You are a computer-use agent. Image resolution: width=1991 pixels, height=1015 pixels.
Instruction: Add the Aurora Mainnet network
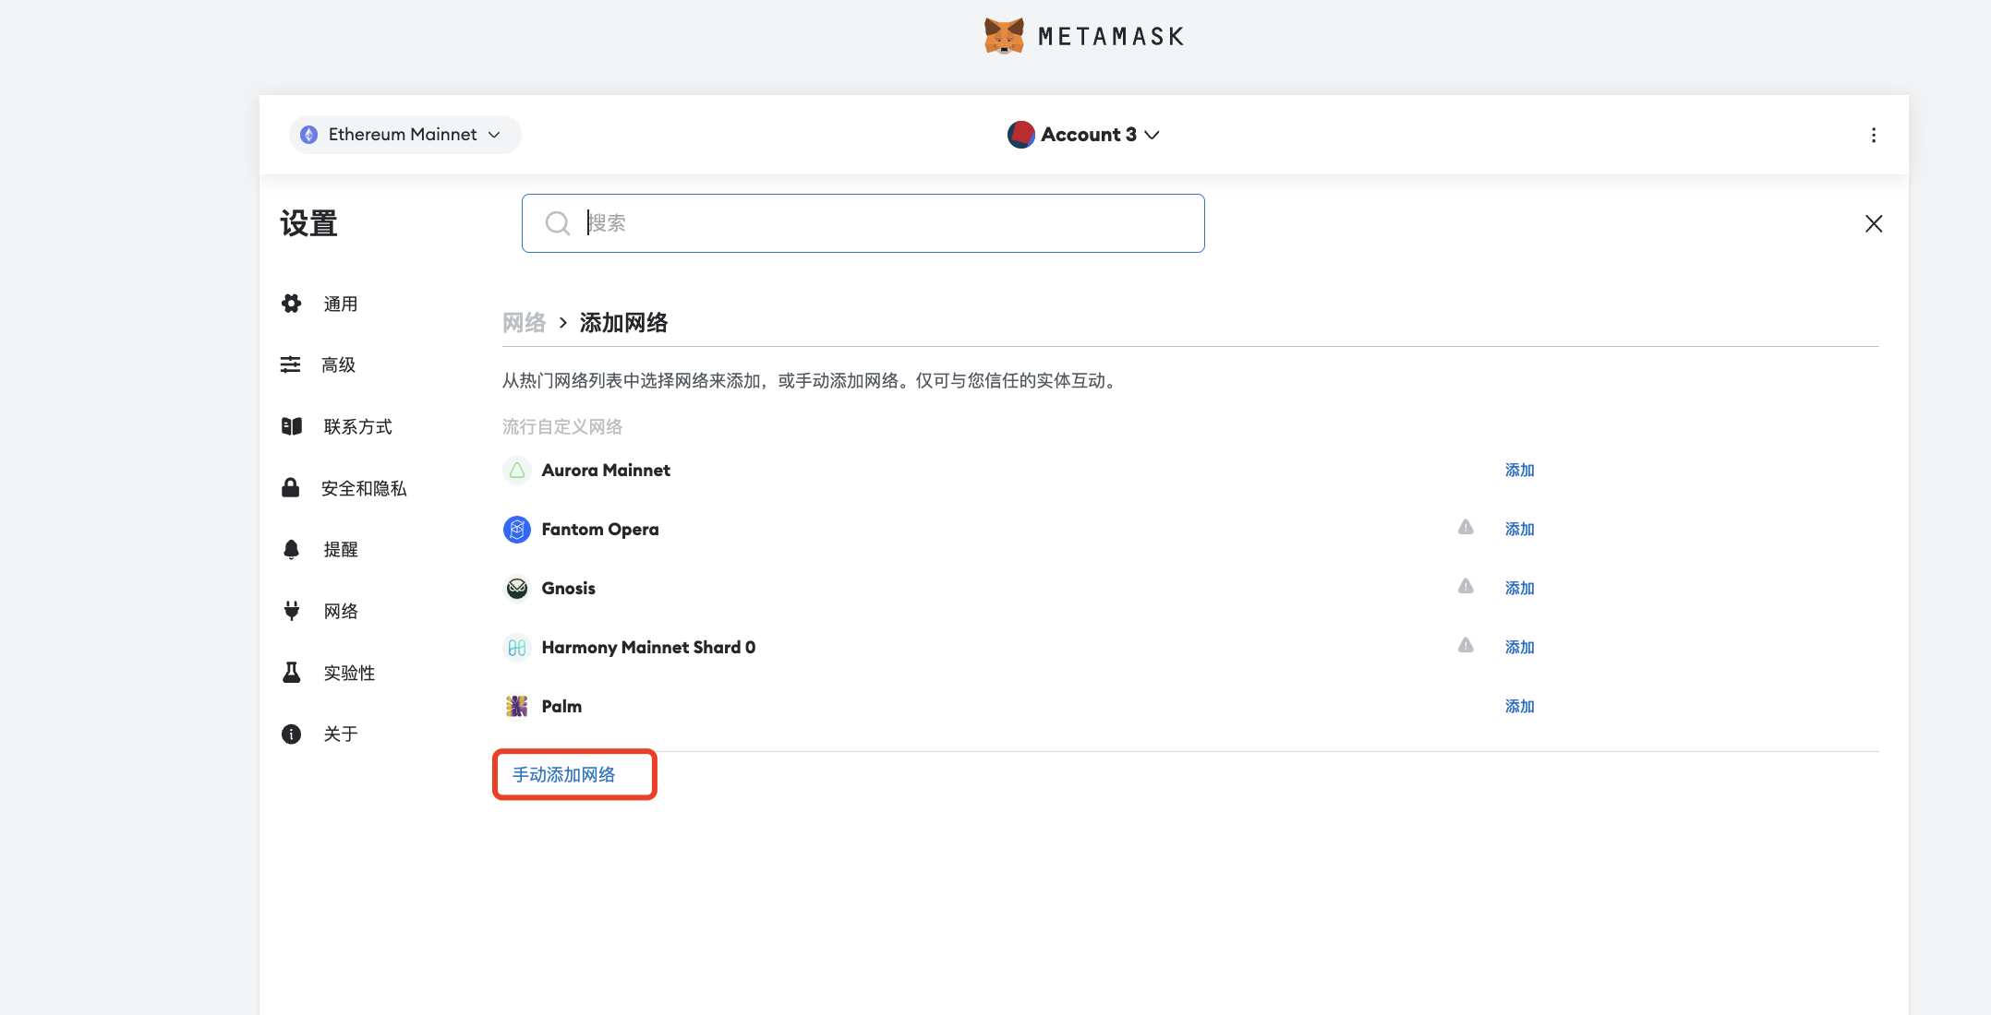(x=1520, y=470)
